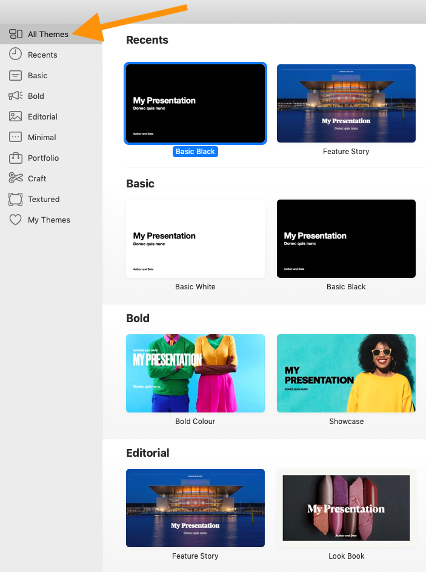Click the Showcase caption
The width and height of the screenshot is (426, 572).
click(347, 422)
